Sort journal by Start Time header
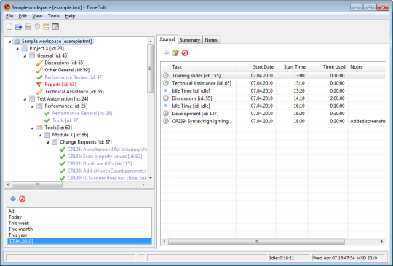The image size is (393, 266). click(x=292, y=67)
